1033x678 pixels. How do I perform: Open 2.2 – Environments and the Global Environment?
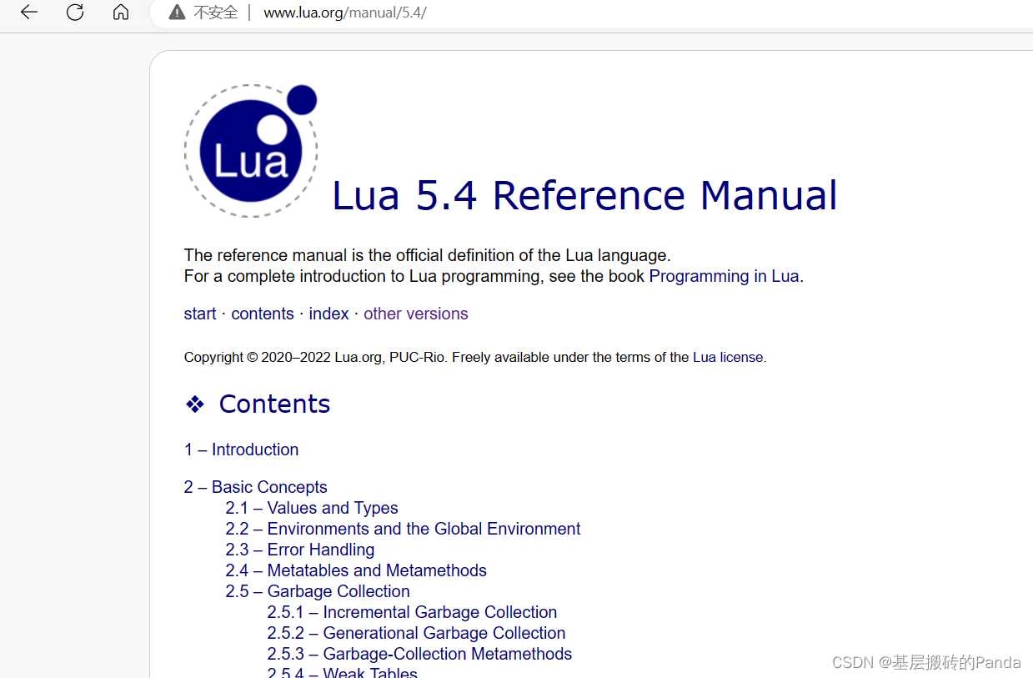[403, 529]
